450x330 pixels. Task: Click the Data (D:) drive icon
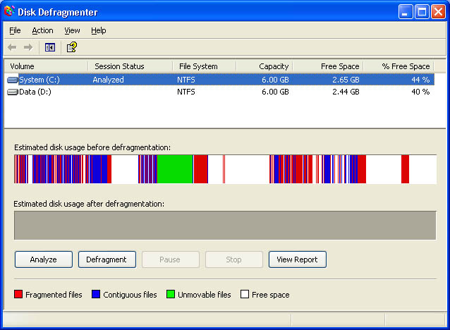[13, 92]
